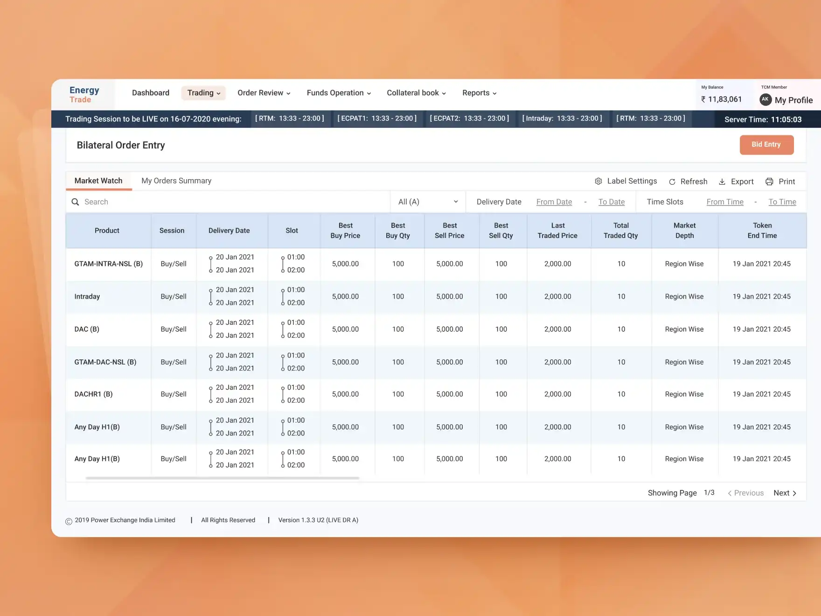Screen dimensions: 821x616
Task: Expand the Funds Operation menu
Action: pos(339,93)
